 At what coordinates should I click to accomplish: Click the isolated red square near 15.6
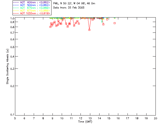[114, 23]
